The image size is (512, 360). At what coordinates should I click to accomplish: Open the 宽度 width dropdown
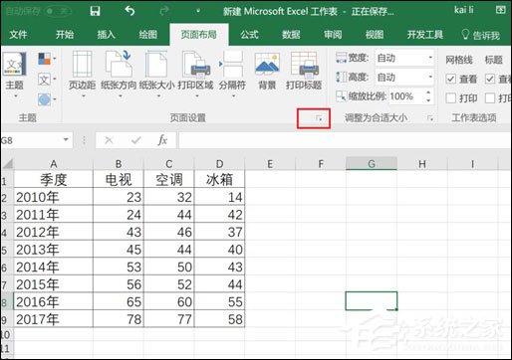pos(430,58)
